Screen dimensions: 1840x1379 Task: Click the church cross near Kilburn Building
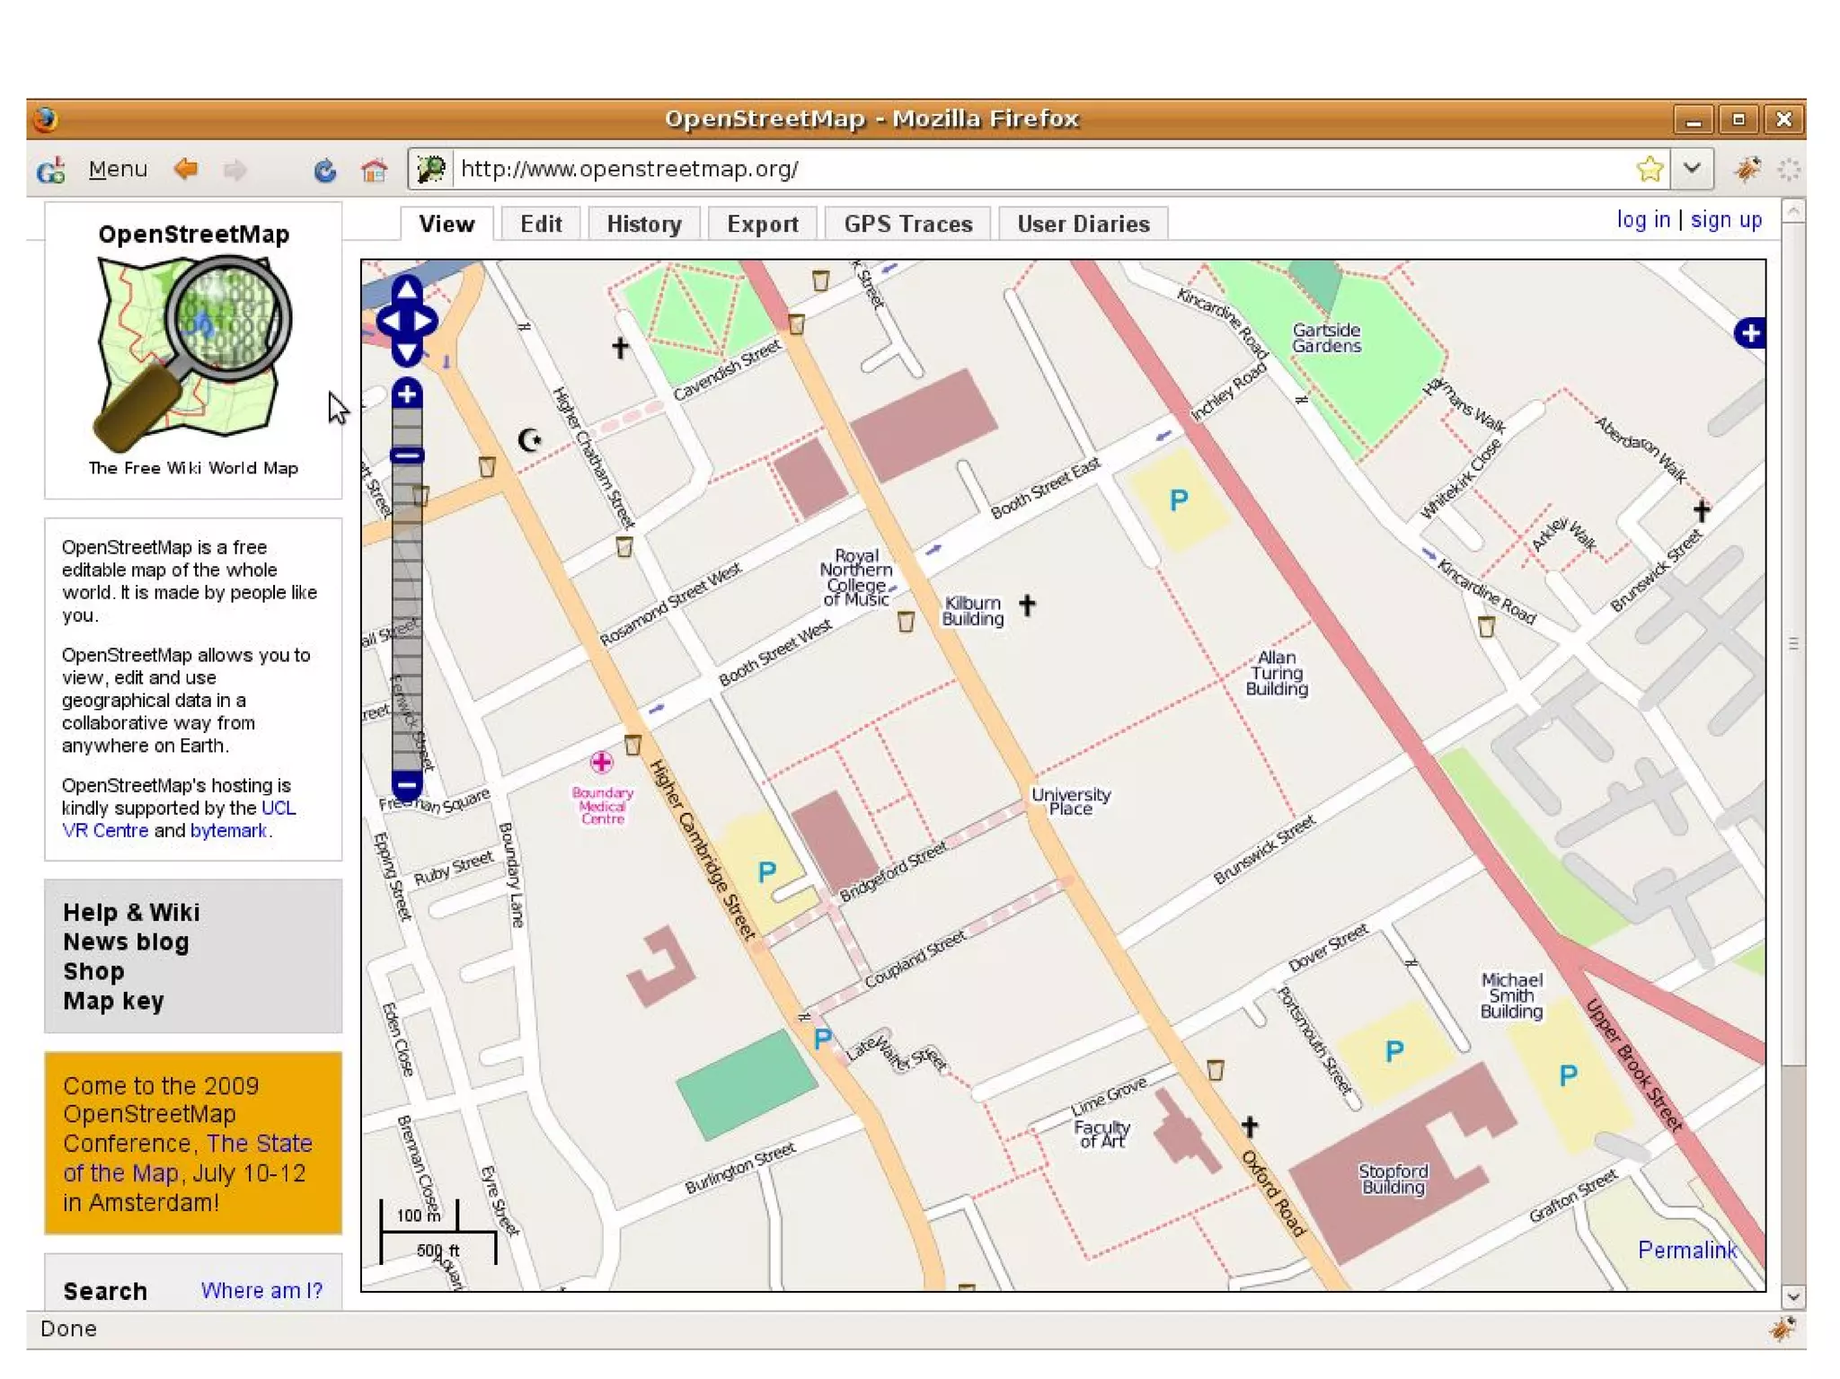(x=1027, y=605)
